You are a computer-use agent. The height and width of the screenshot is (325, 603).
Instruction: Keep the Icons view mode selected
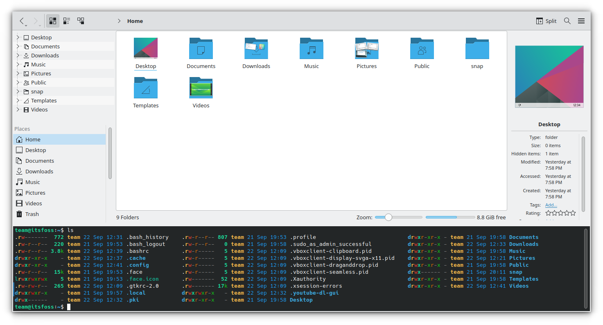52,20
